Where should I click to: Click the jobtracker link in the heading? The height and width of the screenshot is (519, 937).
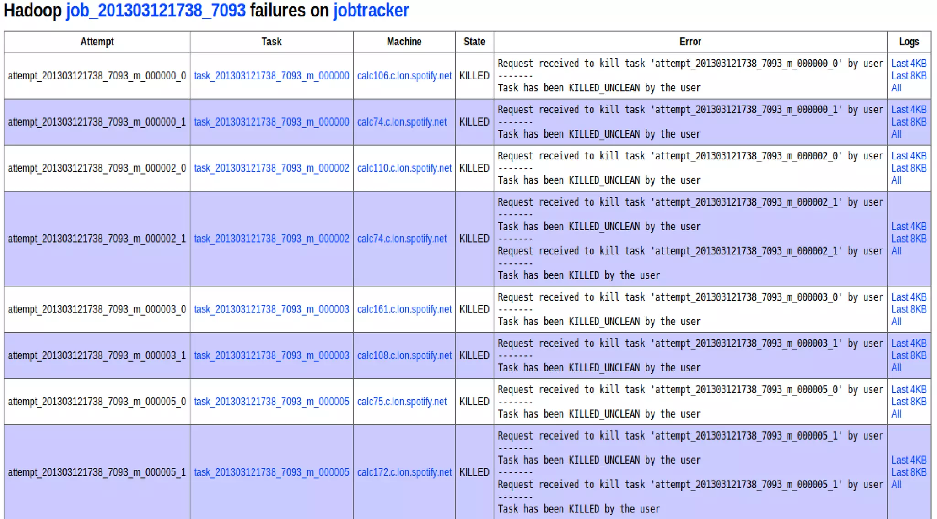371,11
